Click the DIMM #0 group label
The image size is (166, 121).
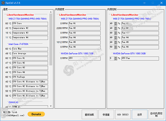(x=13, y=102)
